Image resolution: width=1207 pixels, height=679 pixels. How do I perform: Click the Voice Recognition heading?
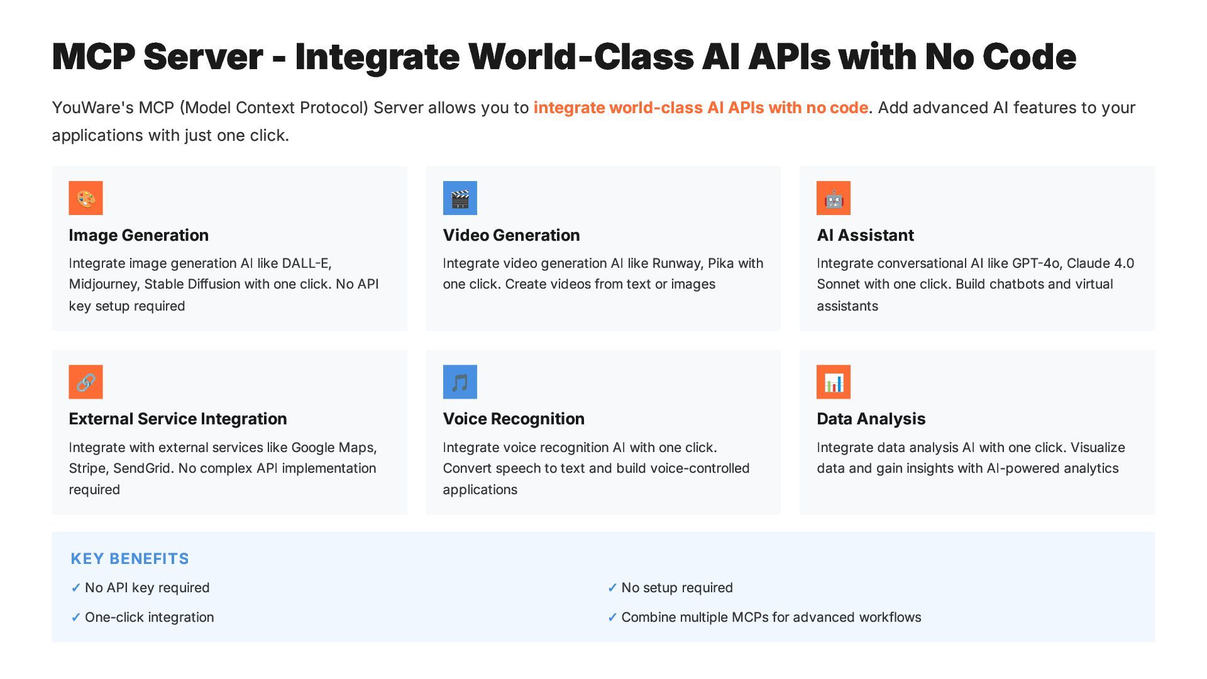click(x=513, y=419)
